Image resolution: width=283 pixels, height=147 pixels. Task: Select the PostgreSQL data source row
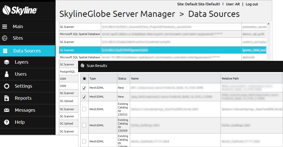(x=69, y=72)
